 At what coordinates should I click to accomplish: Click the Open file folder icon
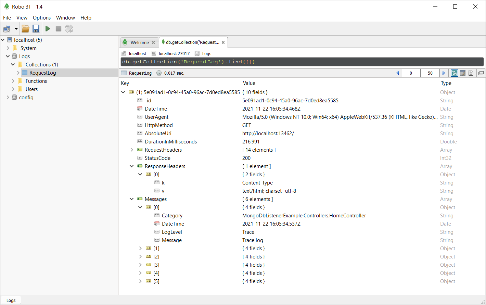(25, 29)
